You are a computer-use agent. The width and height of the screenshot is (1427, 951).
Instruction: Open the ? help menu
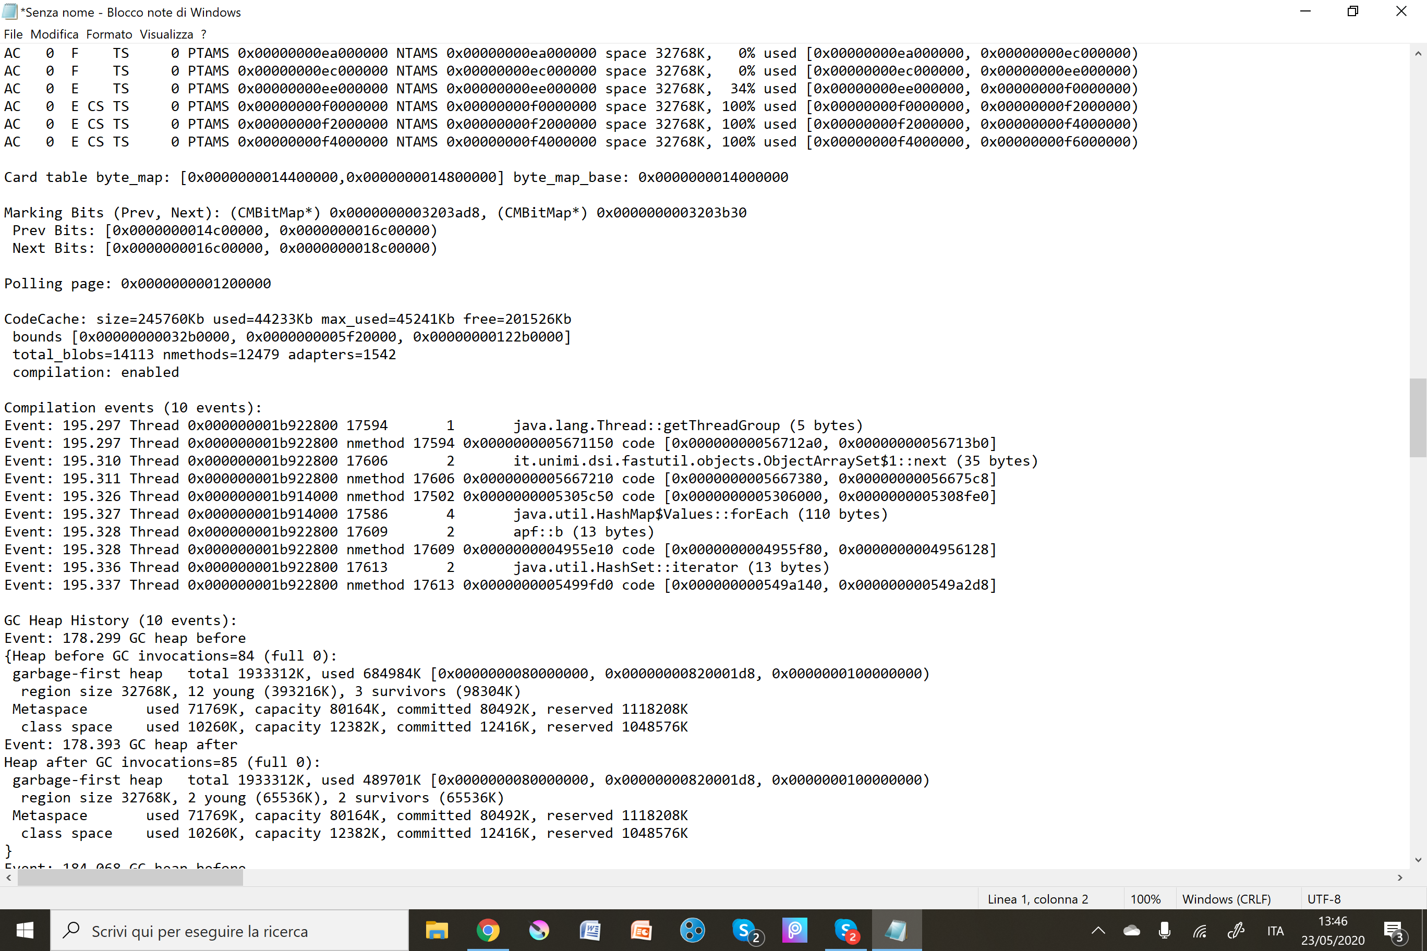204,34
